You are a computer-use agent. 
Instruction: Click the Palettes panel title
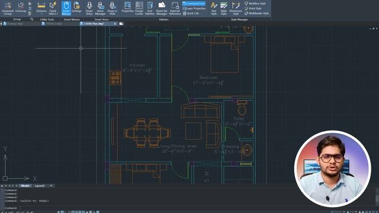tap(163, 20)
